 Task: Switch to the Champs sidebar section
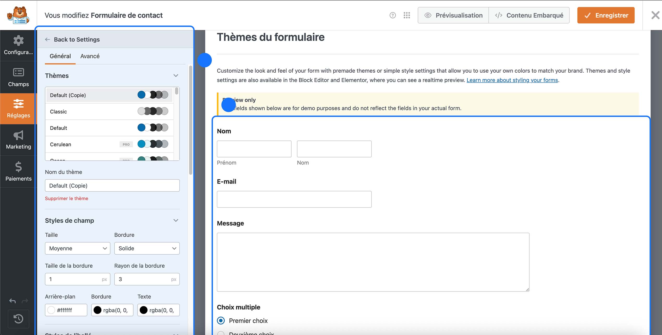coord(18,78)
